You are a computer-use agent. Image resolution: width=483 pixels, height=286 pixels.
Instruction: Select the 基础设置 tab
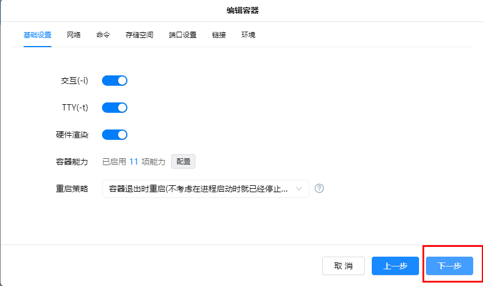click(37, 35)
